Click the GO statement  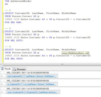(6, 4)
